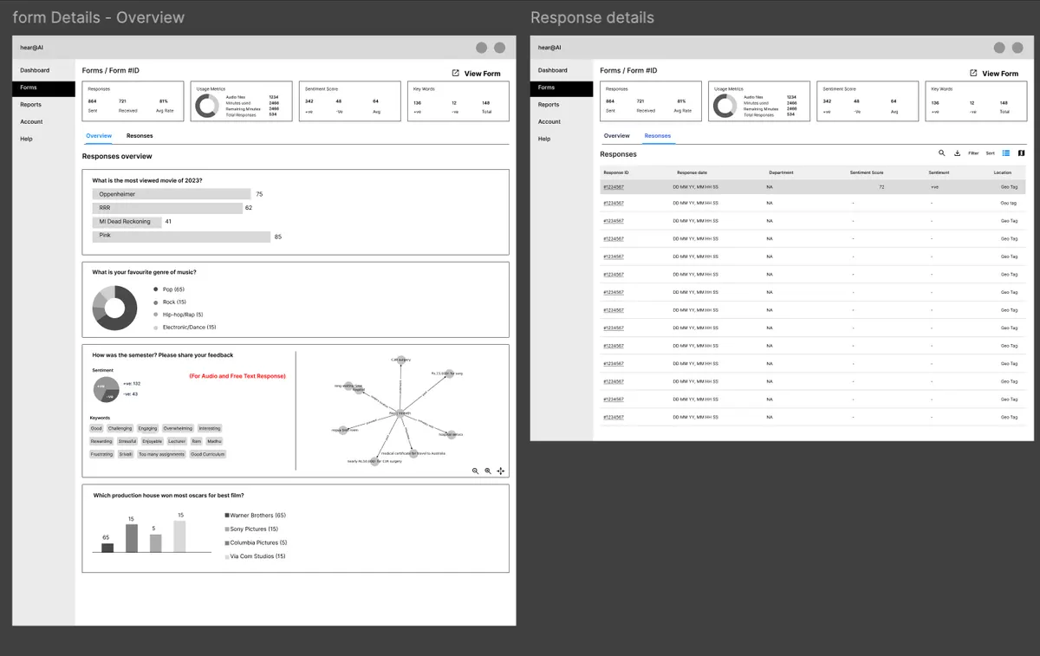1040x656 pixels.
Task: Click the Pop (65) legend dot
Action: coord(156,289)
